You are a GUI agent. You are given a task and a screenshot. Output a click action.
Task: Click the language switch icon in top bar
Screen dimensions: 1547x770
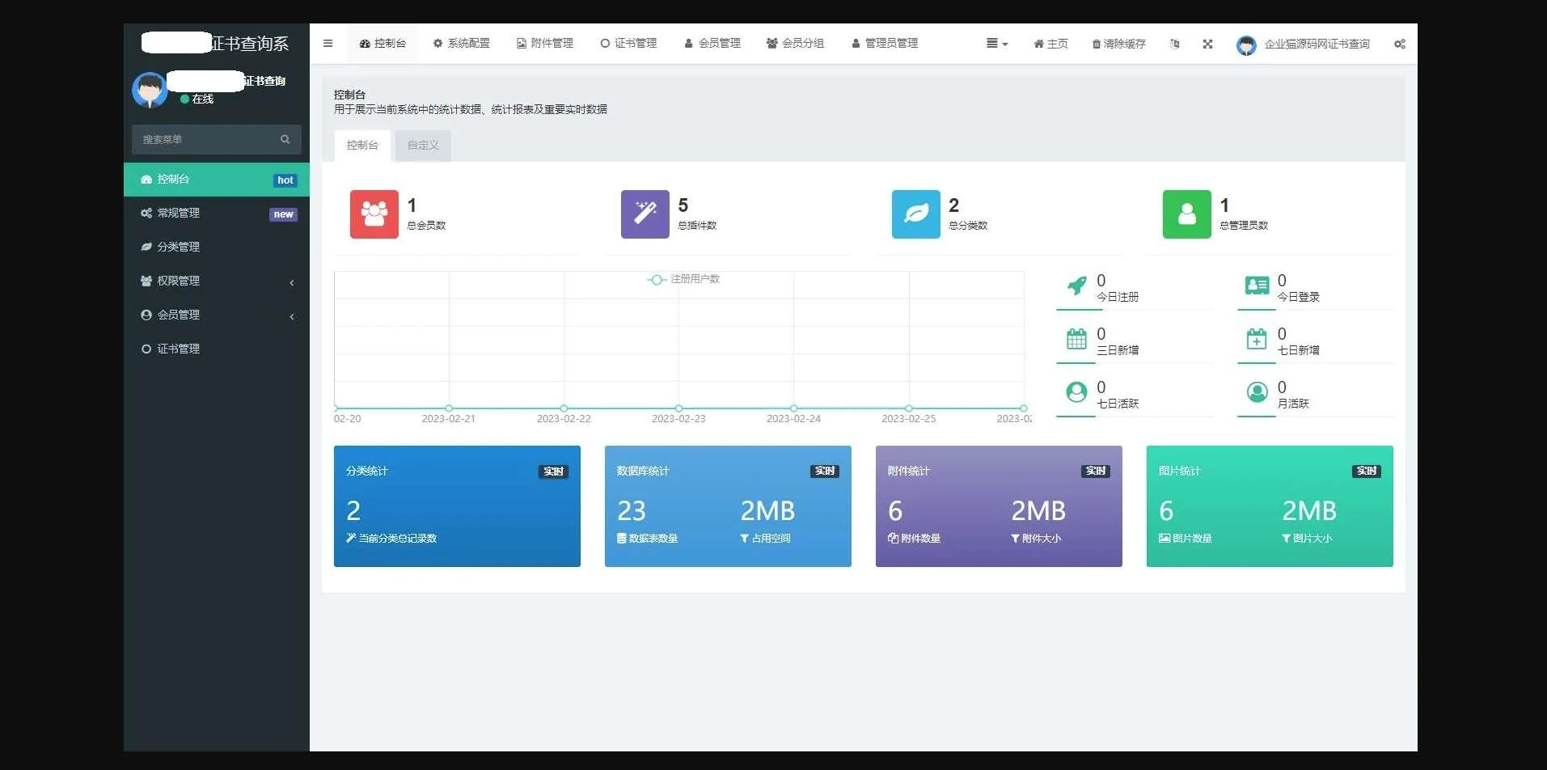(x=1174, y=44)
